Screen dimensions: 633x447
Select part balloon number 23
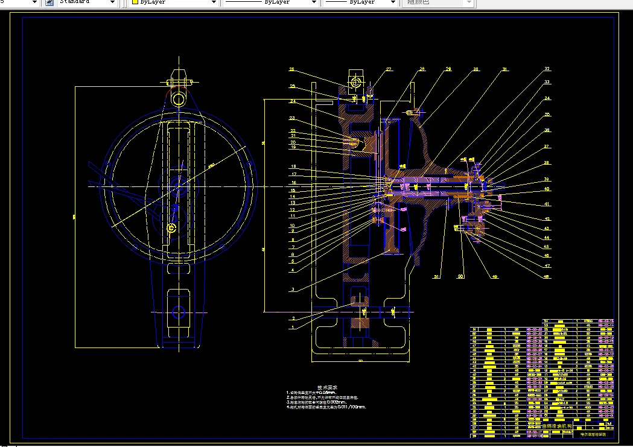(292, 118)
